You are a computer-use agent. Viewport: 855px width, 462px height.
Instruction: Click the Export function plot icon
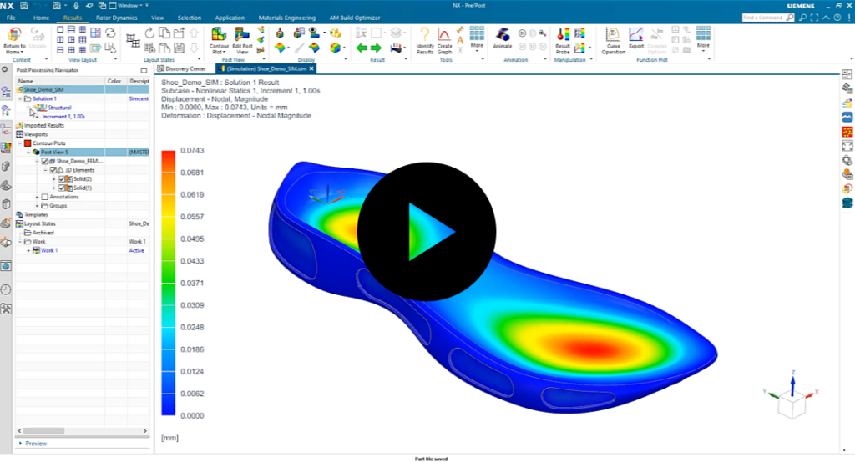636,35
